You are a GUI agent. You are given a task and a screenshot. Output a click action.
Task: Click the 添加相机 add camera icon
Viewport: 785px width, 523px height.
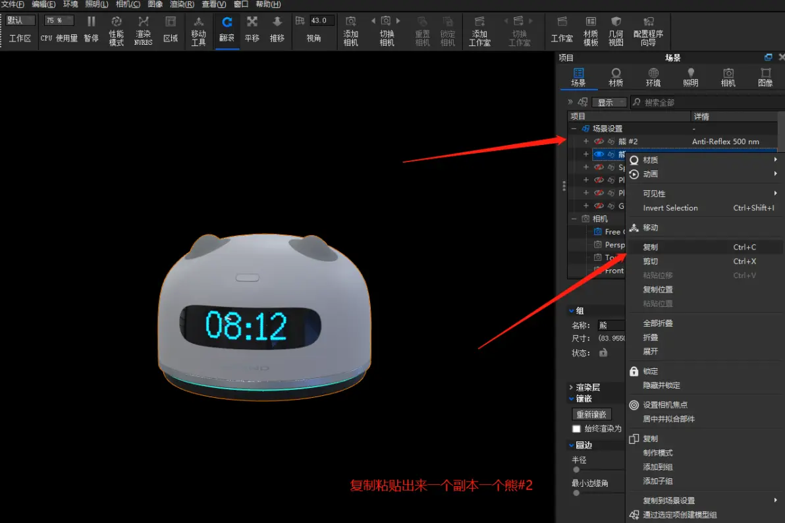(350, 21)
